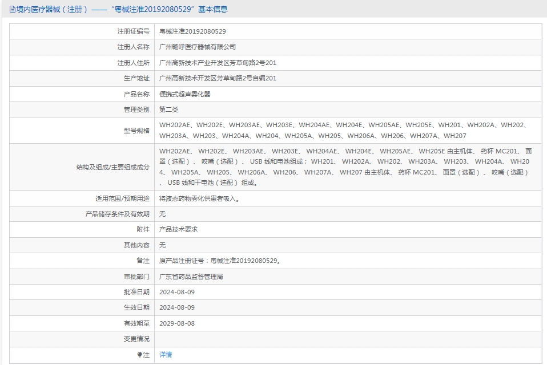Click the document icon beside the page title
The image size is (547, 365).
(12, 9)
